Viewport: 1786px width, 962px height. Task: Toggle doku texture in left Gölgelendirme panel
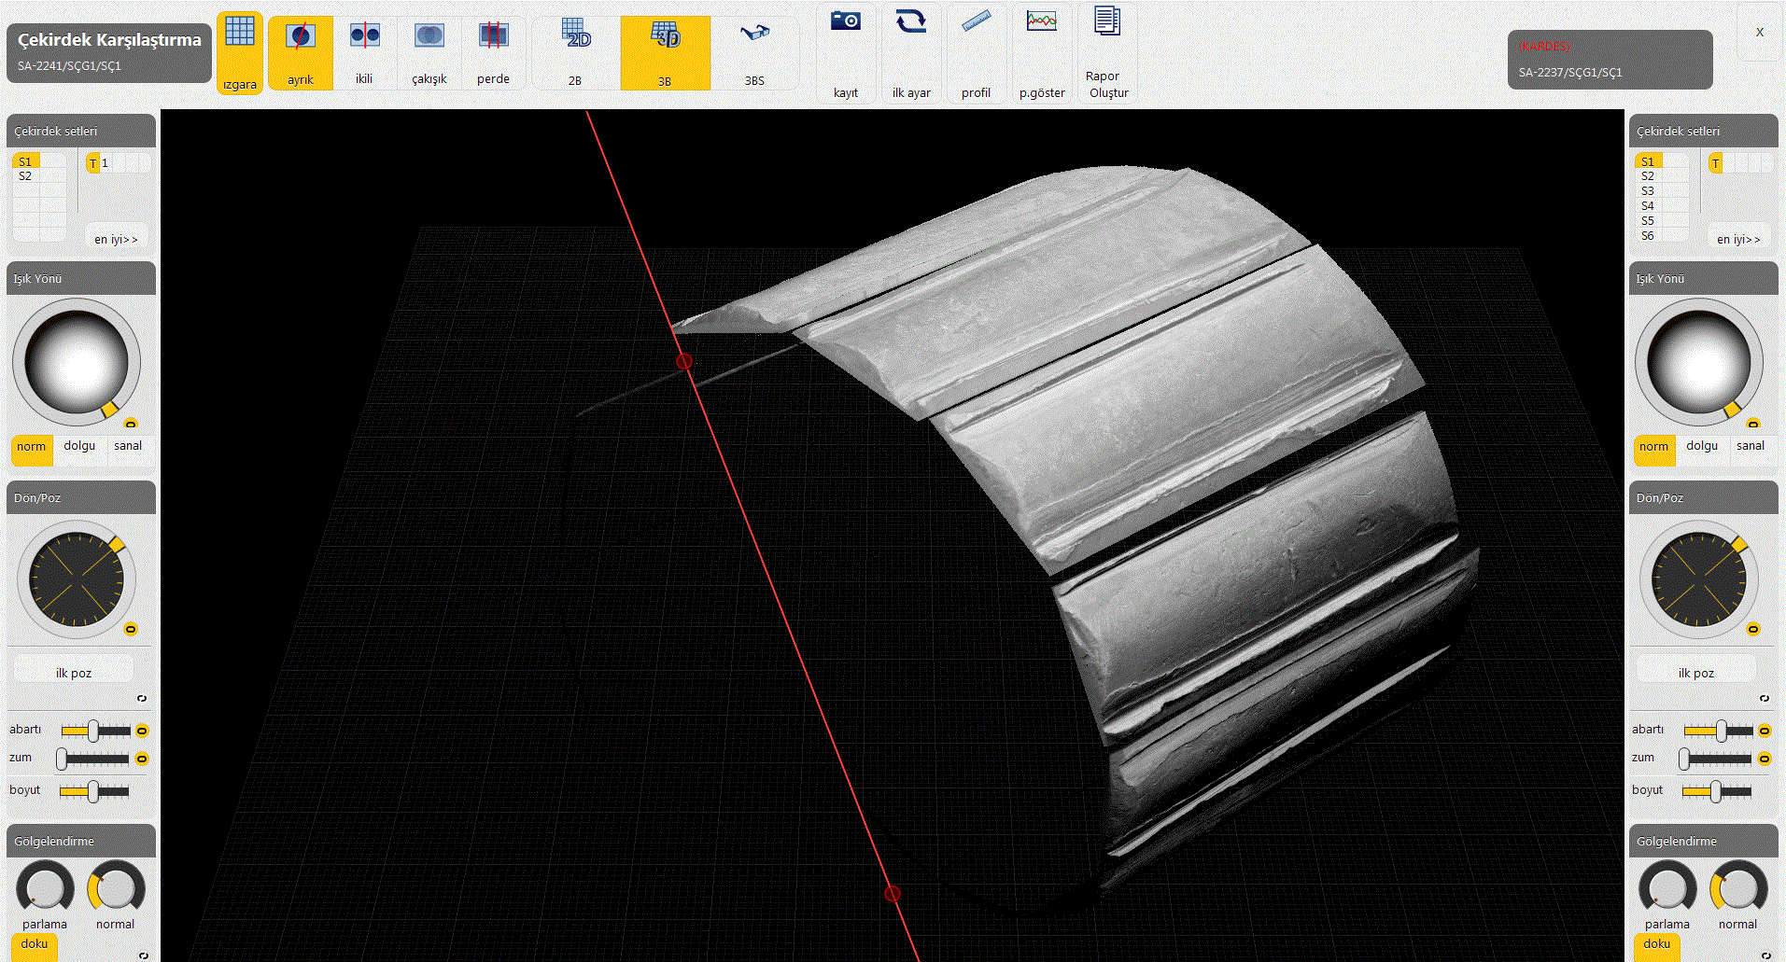[35, 944]
